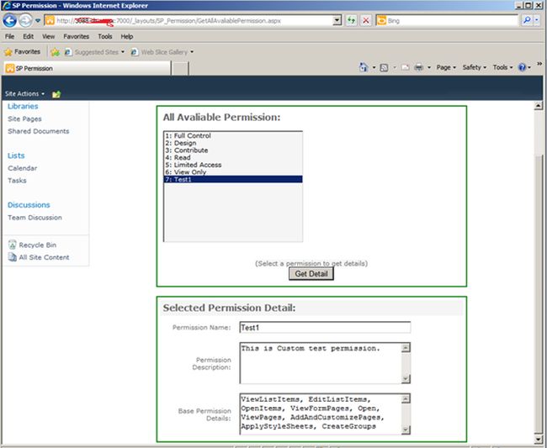Click the browser Back arrow button
Viewport: 547px width, 448px height.
[x=10, y=20]
